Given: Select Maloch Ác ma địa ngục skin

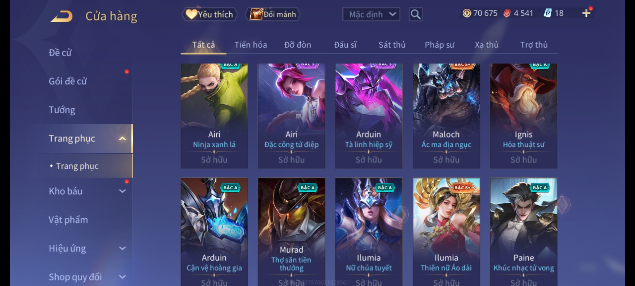Looking at the screenshot, I should tap(446, 116).
